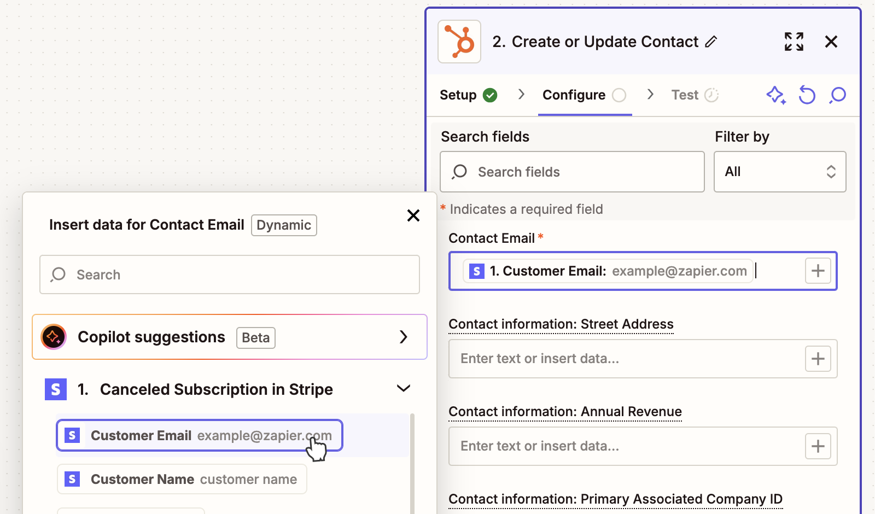Click the 'Contact Email' field label
This screenshot has width=875, height=514.
tap(492, 238)
